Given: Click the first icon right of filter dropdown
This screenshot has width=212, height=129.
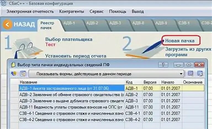Looking at the screenshot, I should coord(190,73).
